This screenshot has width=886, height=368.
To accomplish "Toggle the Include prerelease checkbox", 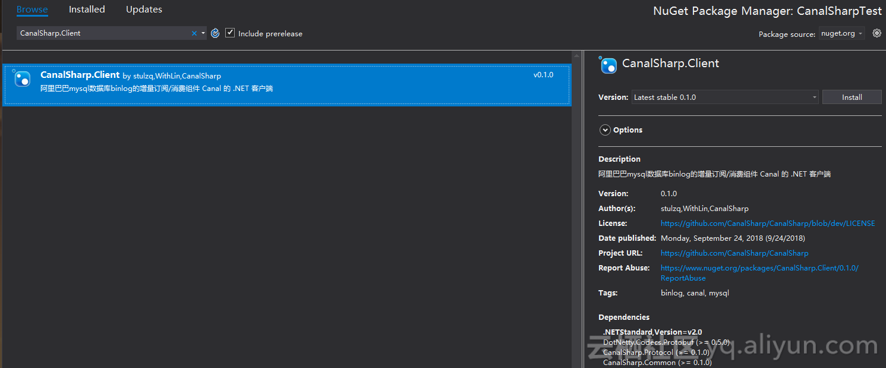I will click(x=231, y=33).
